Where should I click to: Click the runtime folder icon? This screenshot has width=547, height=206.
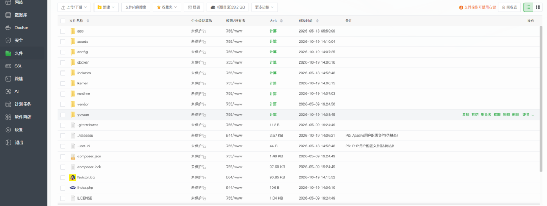[x=73, y=94]
